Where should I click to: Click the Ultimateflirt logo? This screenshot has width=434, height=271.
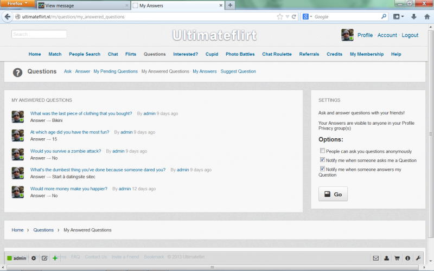(214, 35)
